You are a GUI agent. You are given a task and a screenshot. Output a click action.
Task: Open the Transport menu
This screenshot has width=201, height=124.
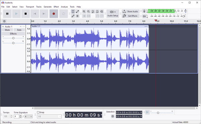(30, 7)
